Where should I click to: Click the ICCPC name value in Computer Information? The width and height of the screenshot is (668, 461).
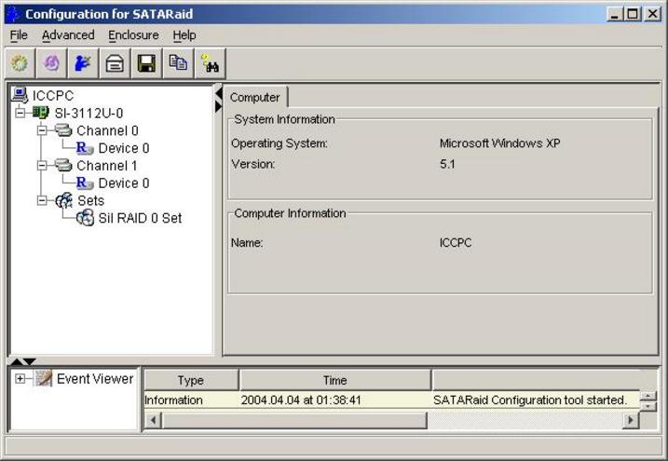pos(456,243)
